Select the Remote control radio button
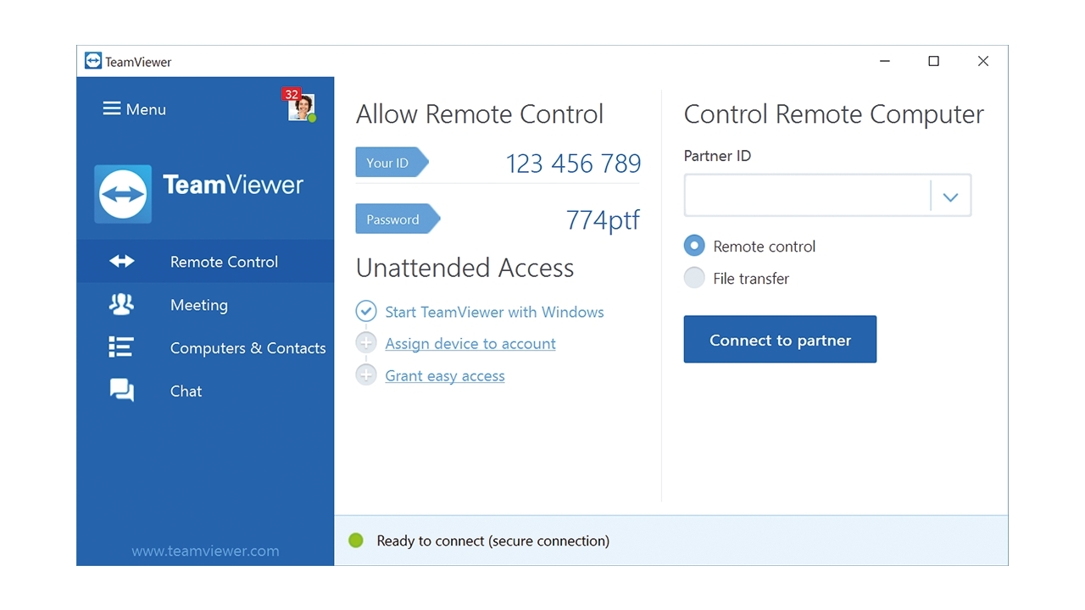 [694, 247]
